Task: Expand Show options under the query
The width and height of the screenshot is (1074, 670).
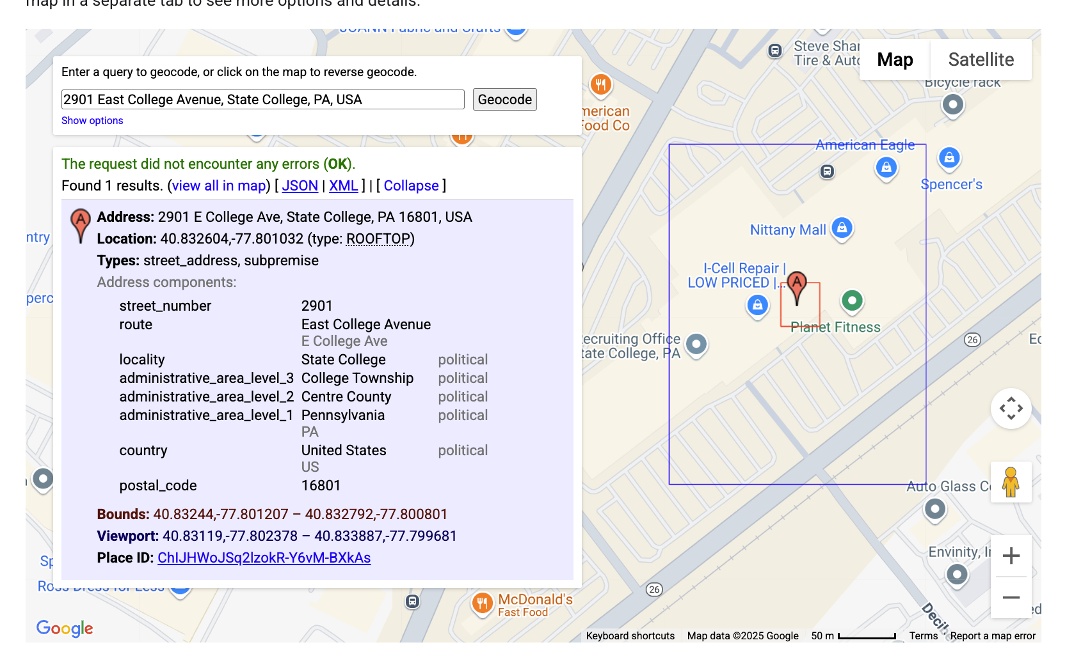Action: coord(92,121)
